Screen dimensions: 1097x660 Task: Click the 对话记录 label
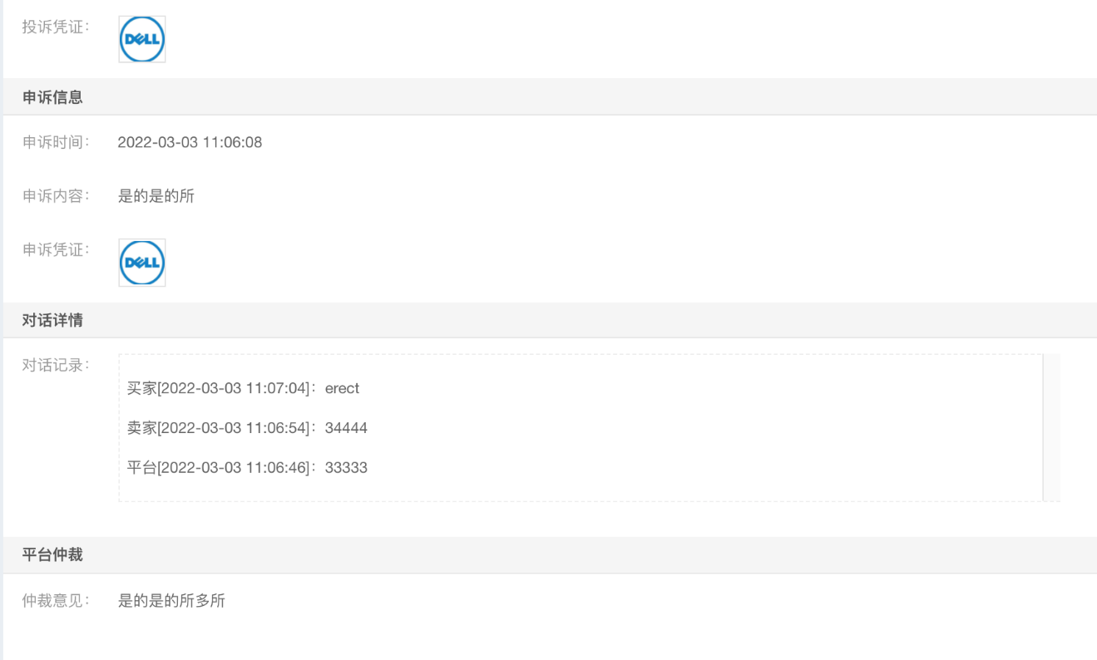[x=57, y=365]
